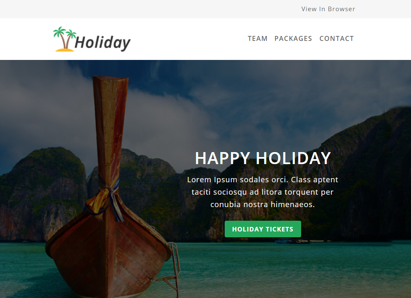Click the Lorem Ipsum paragraph text

click(x=263, y=192)
